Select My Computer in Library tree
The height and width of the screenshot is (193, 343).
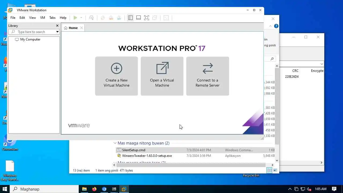click(28, 39)
